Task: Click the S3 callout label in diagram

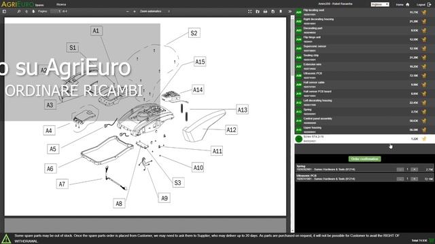Action: [x=178, y=183]
